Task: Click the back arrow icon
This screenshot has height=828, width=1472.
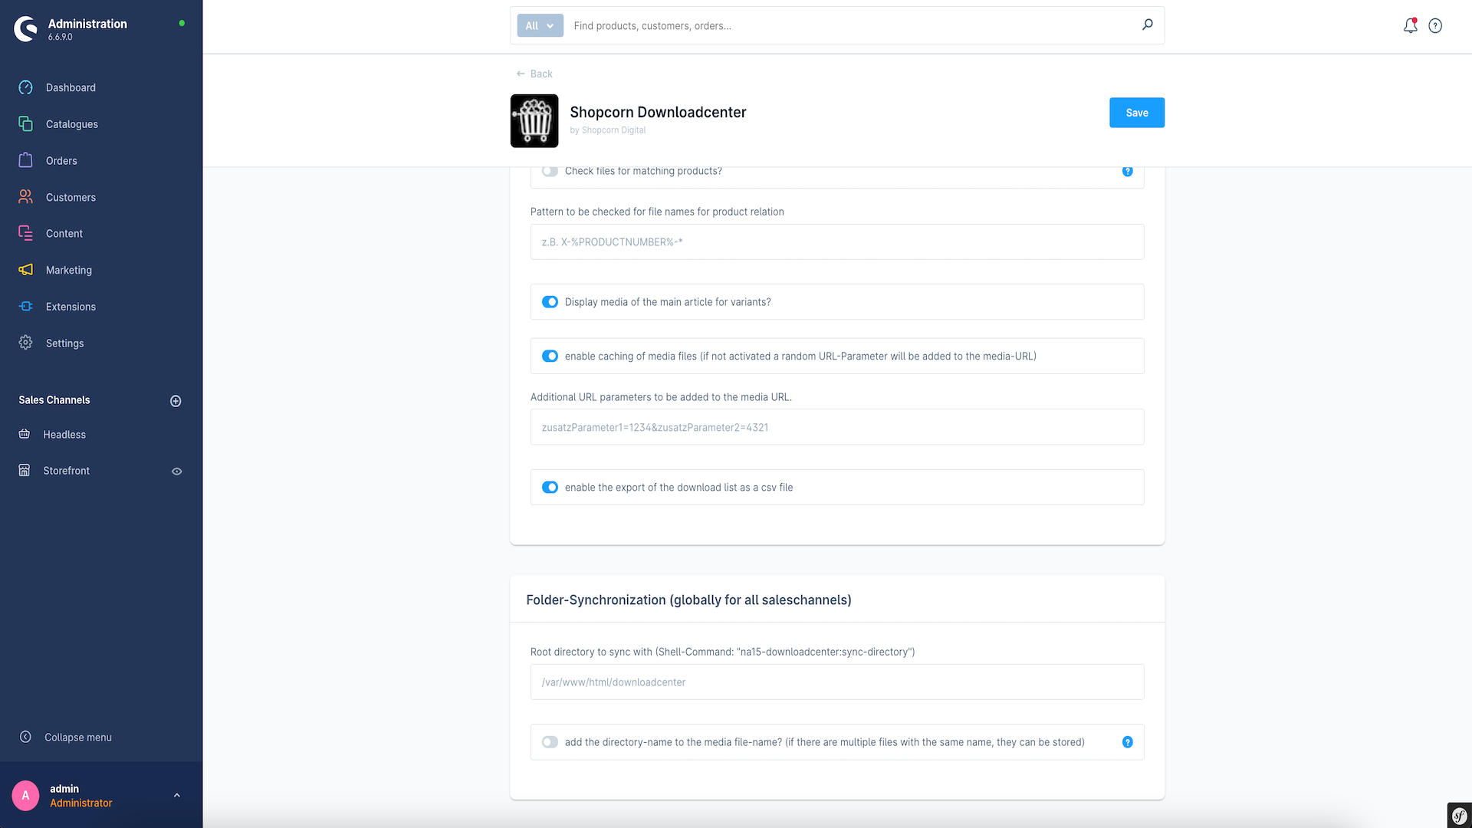Action: [521, 74]
